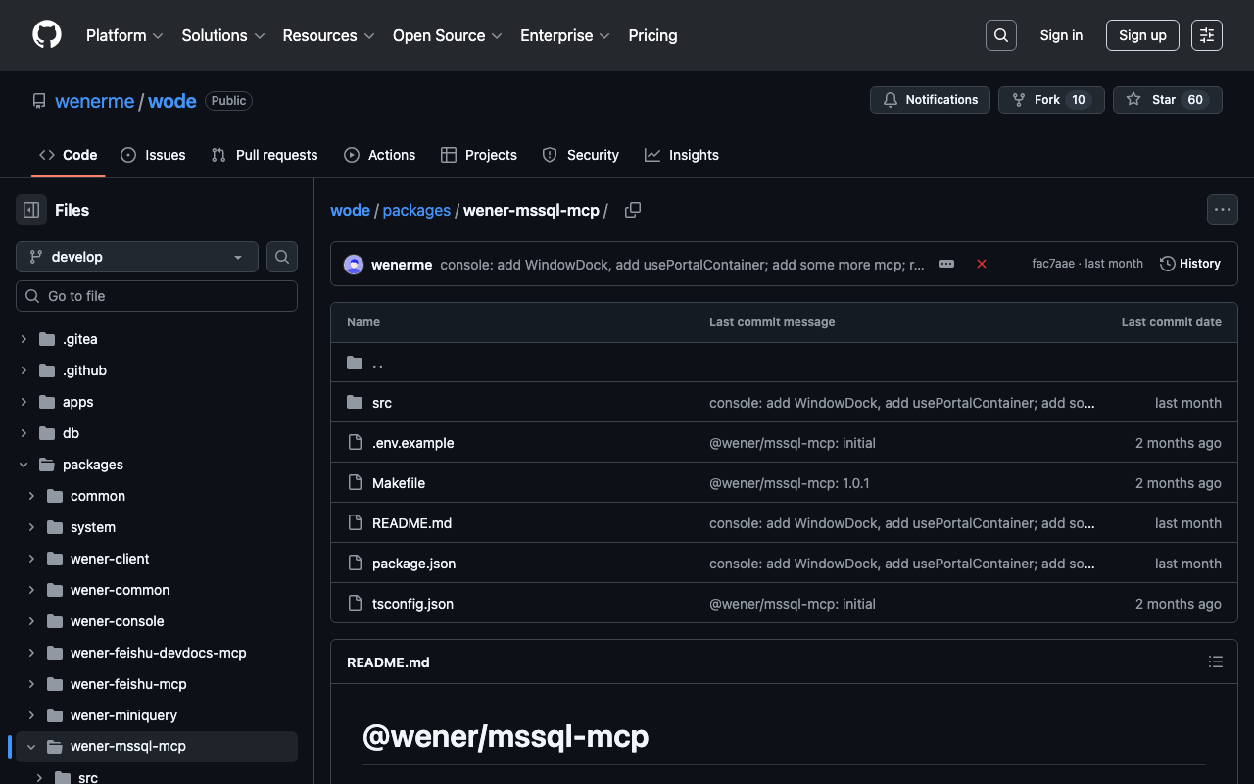This screenshot has width=1254, height=784.
Task: Click the failed status red X icon
Action: point(981,264)
